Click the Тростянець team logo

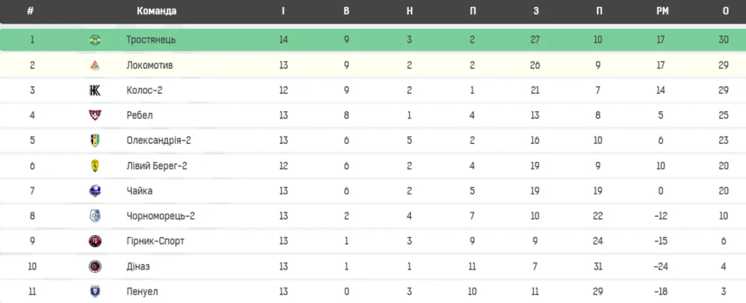tap(94, 40)
